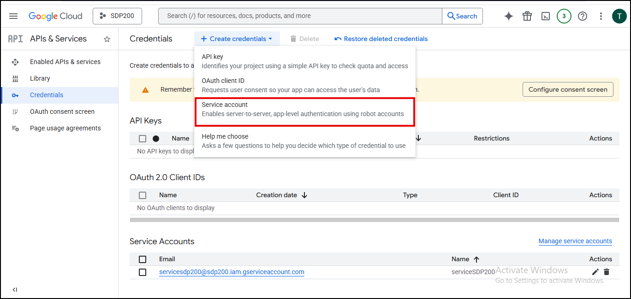Pin APIs & Services with star icon
The height and width of the screenshot is (299, 631).
[107, 39]
